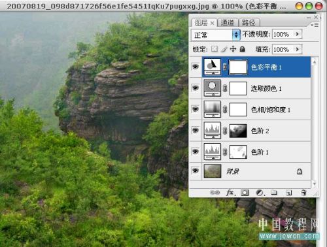This screenshot has width=327, height=247.
Task: Click the 色阶 2 gradient mask thumbnail
Action: click(238, 131)
